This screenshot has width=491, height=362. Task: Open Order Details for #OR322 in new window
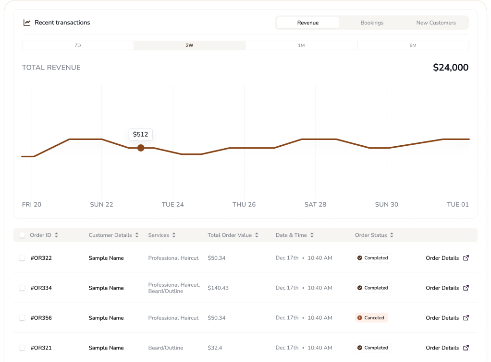pos(442,258)
